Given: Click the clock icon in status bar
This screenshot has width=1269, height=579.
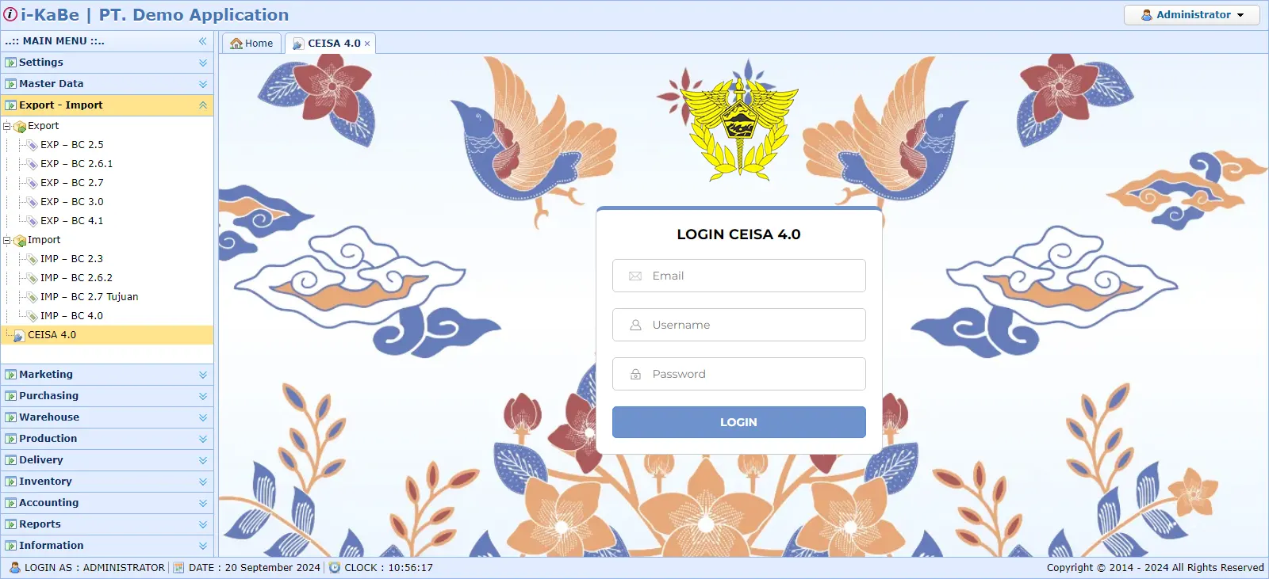Looking at the screenshot, I should coord(335,567).
